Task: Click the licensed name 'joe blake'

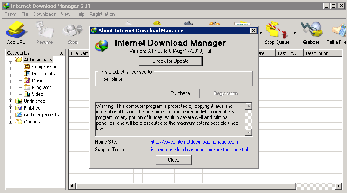Action: coord(112,79)
